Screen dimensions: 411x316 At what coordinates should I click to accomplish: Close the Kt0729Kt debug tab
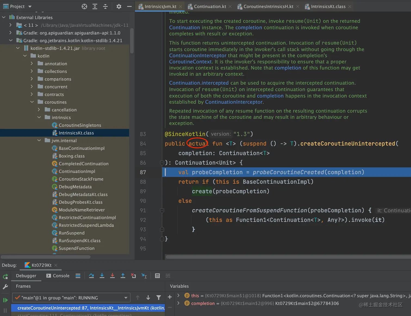coord(56,265)
